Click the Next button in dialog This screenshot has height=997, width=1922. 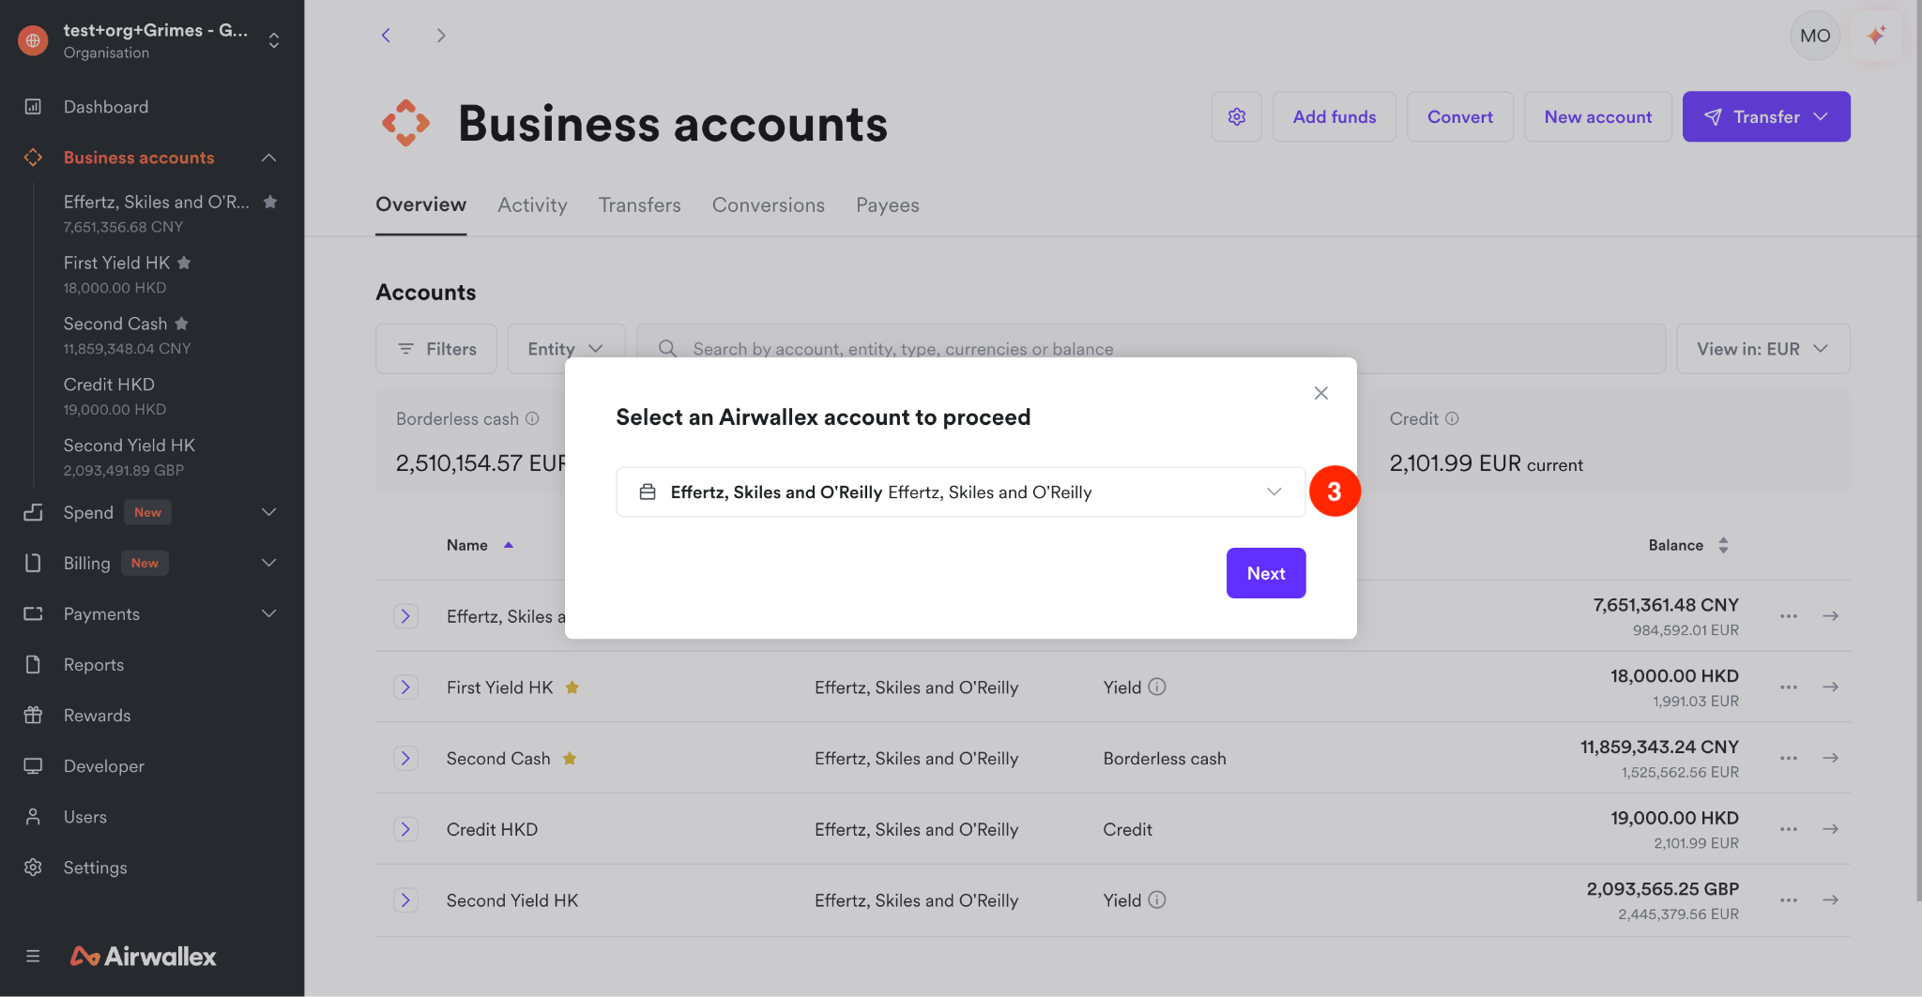[1265, 573]
